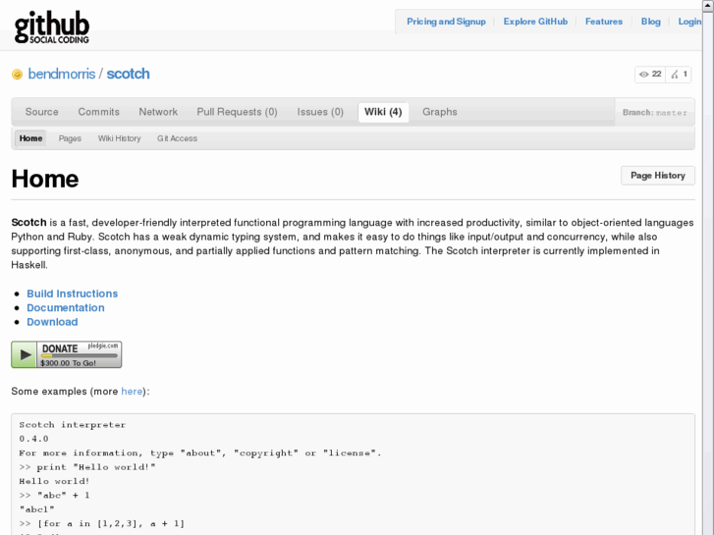Click the bold 'Scotch' word in the description
Screen dimensions: 714x535
pos(28,223)
